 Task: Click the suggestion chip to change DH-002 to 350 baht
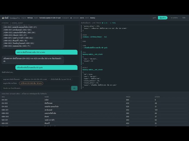click(35, 79)
